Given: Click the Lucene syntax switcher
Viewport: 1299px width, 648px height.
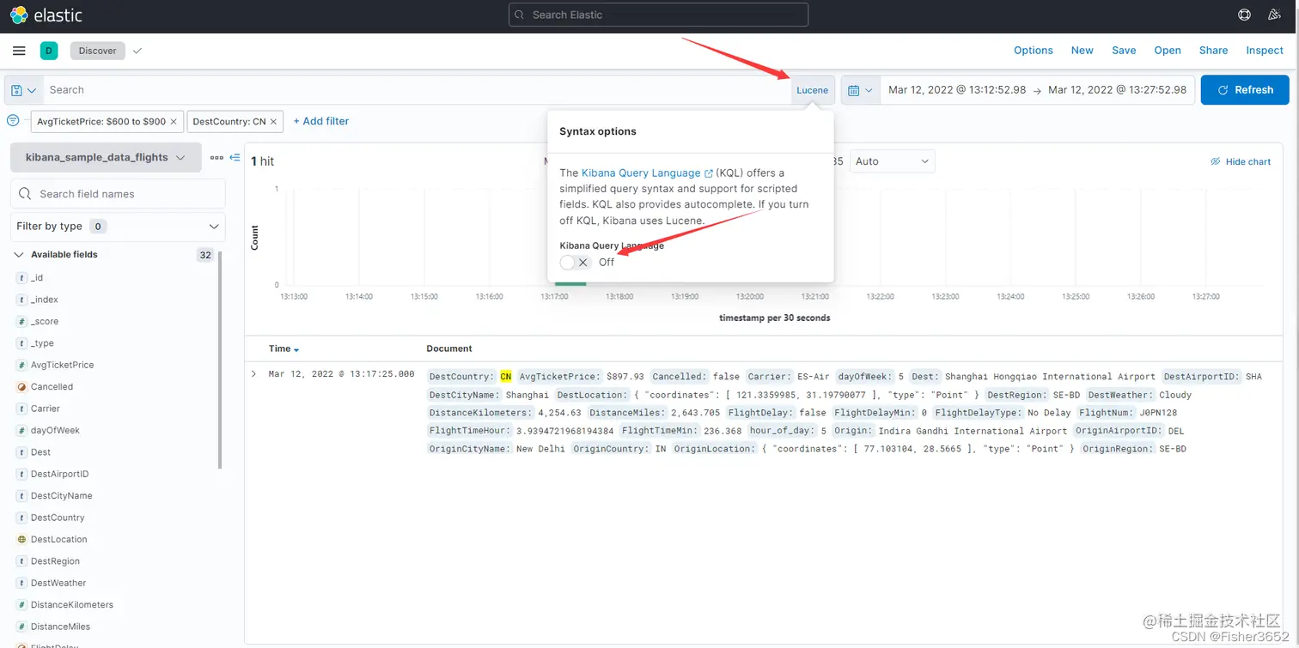Looking at the screenshot, I should tap(812, 90).
